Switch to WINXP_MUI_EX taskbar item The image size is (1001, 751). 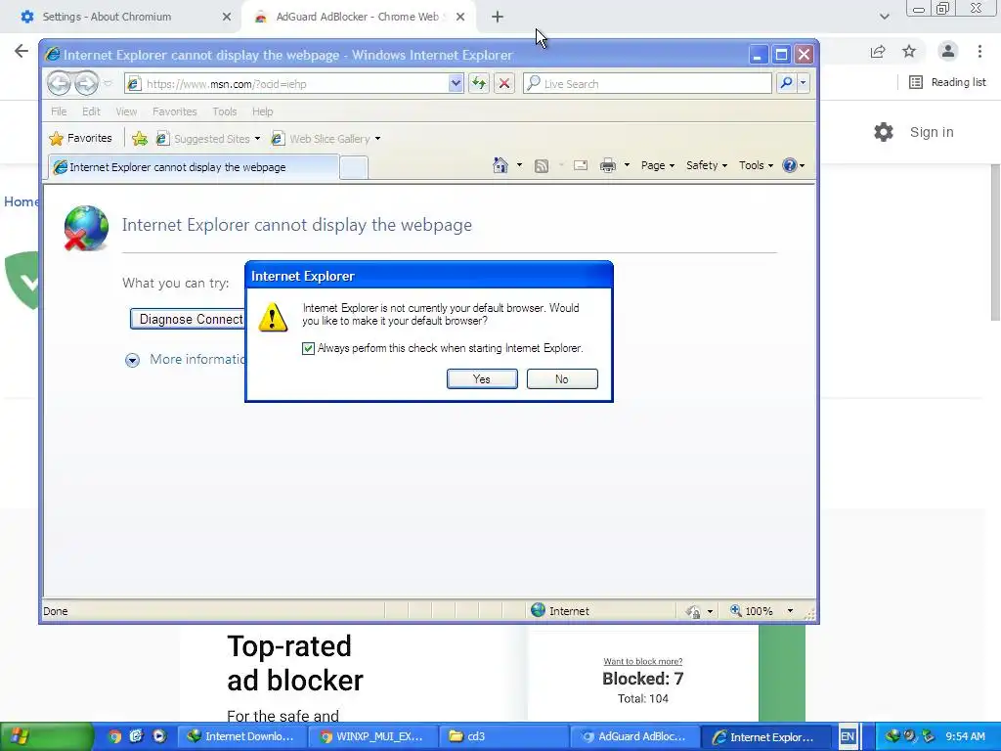pos(372,736)
